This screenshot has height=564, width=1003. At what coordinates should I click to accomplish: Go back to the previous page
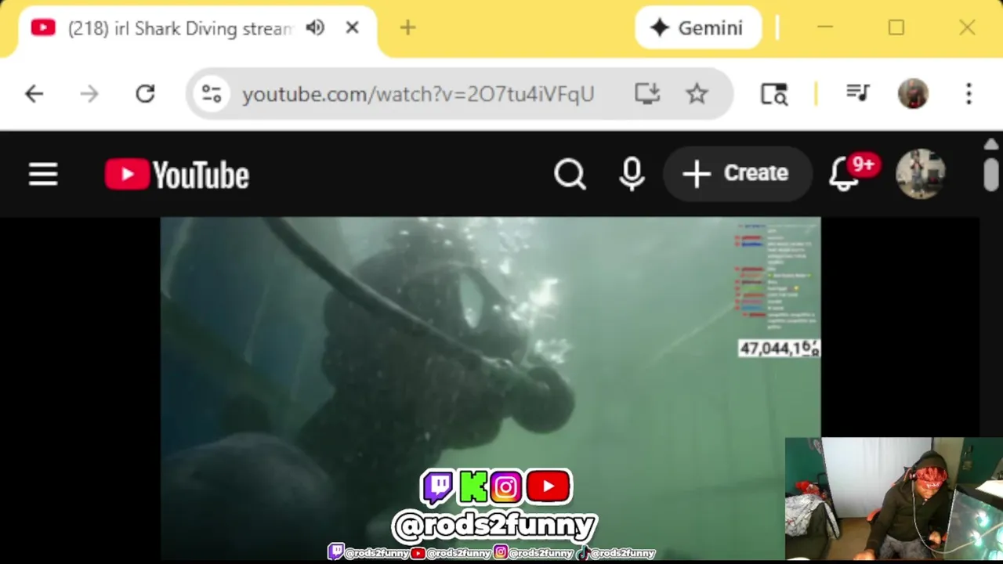coord(34,94)
